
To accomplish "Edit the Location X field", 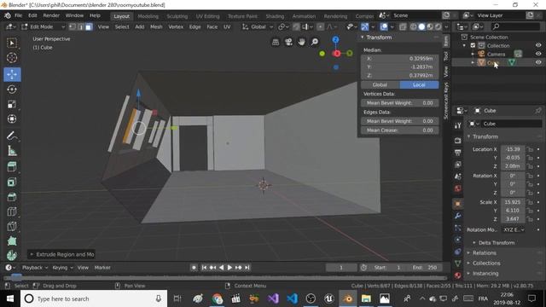I will (x=513, y=149).
